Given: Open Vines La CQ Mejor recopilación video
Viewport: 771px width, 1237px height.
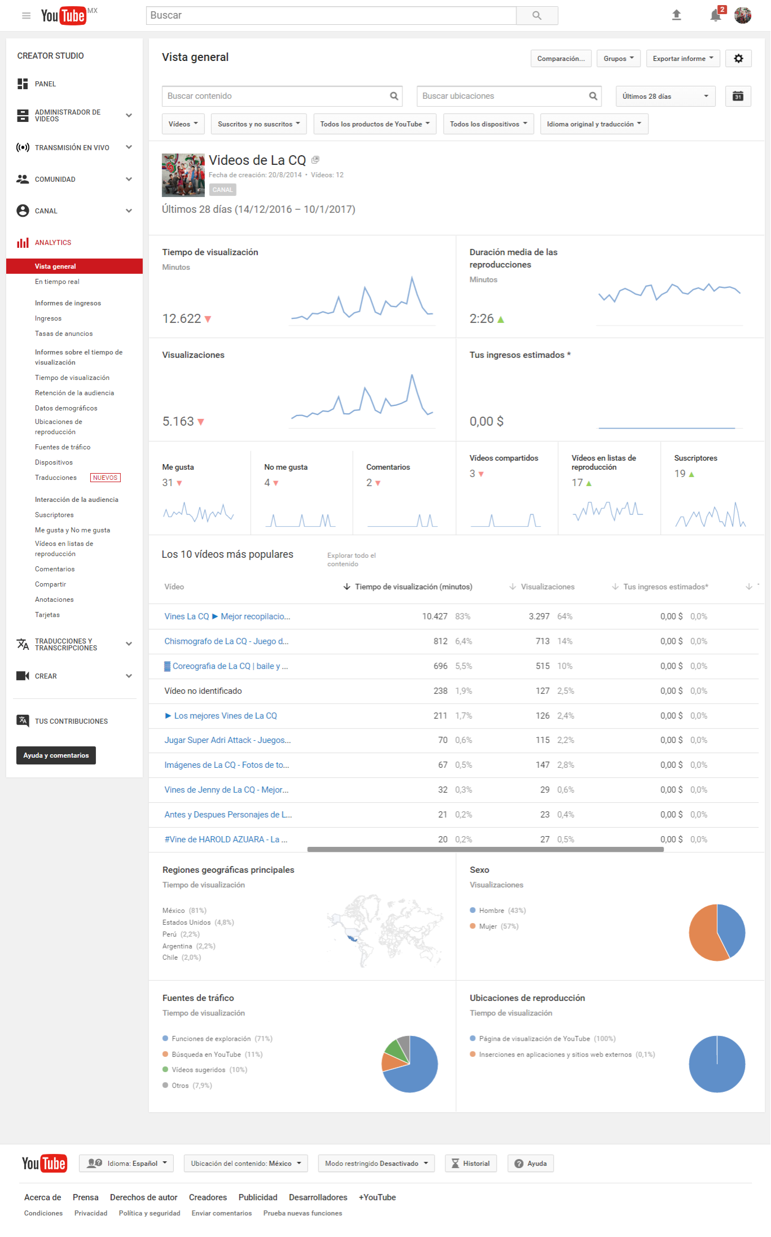Looking at the screenshot, I should 227,617.
